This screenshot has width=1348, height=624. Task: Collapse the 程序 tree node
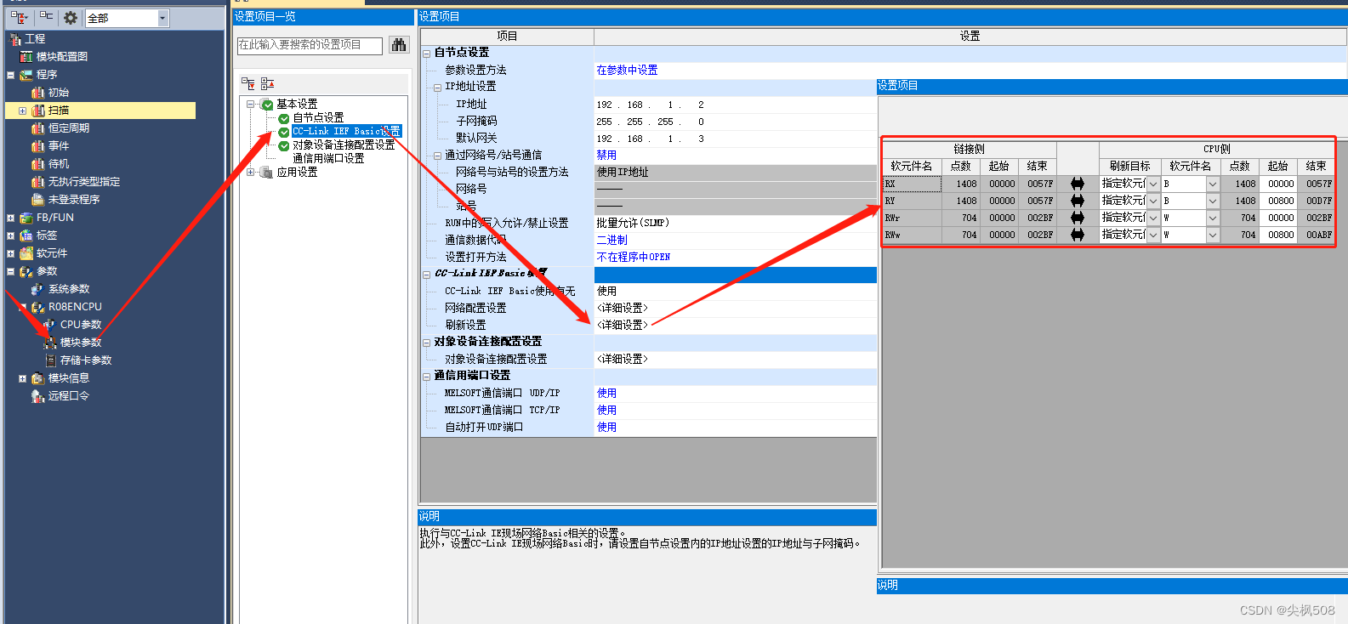coord(11,75)
